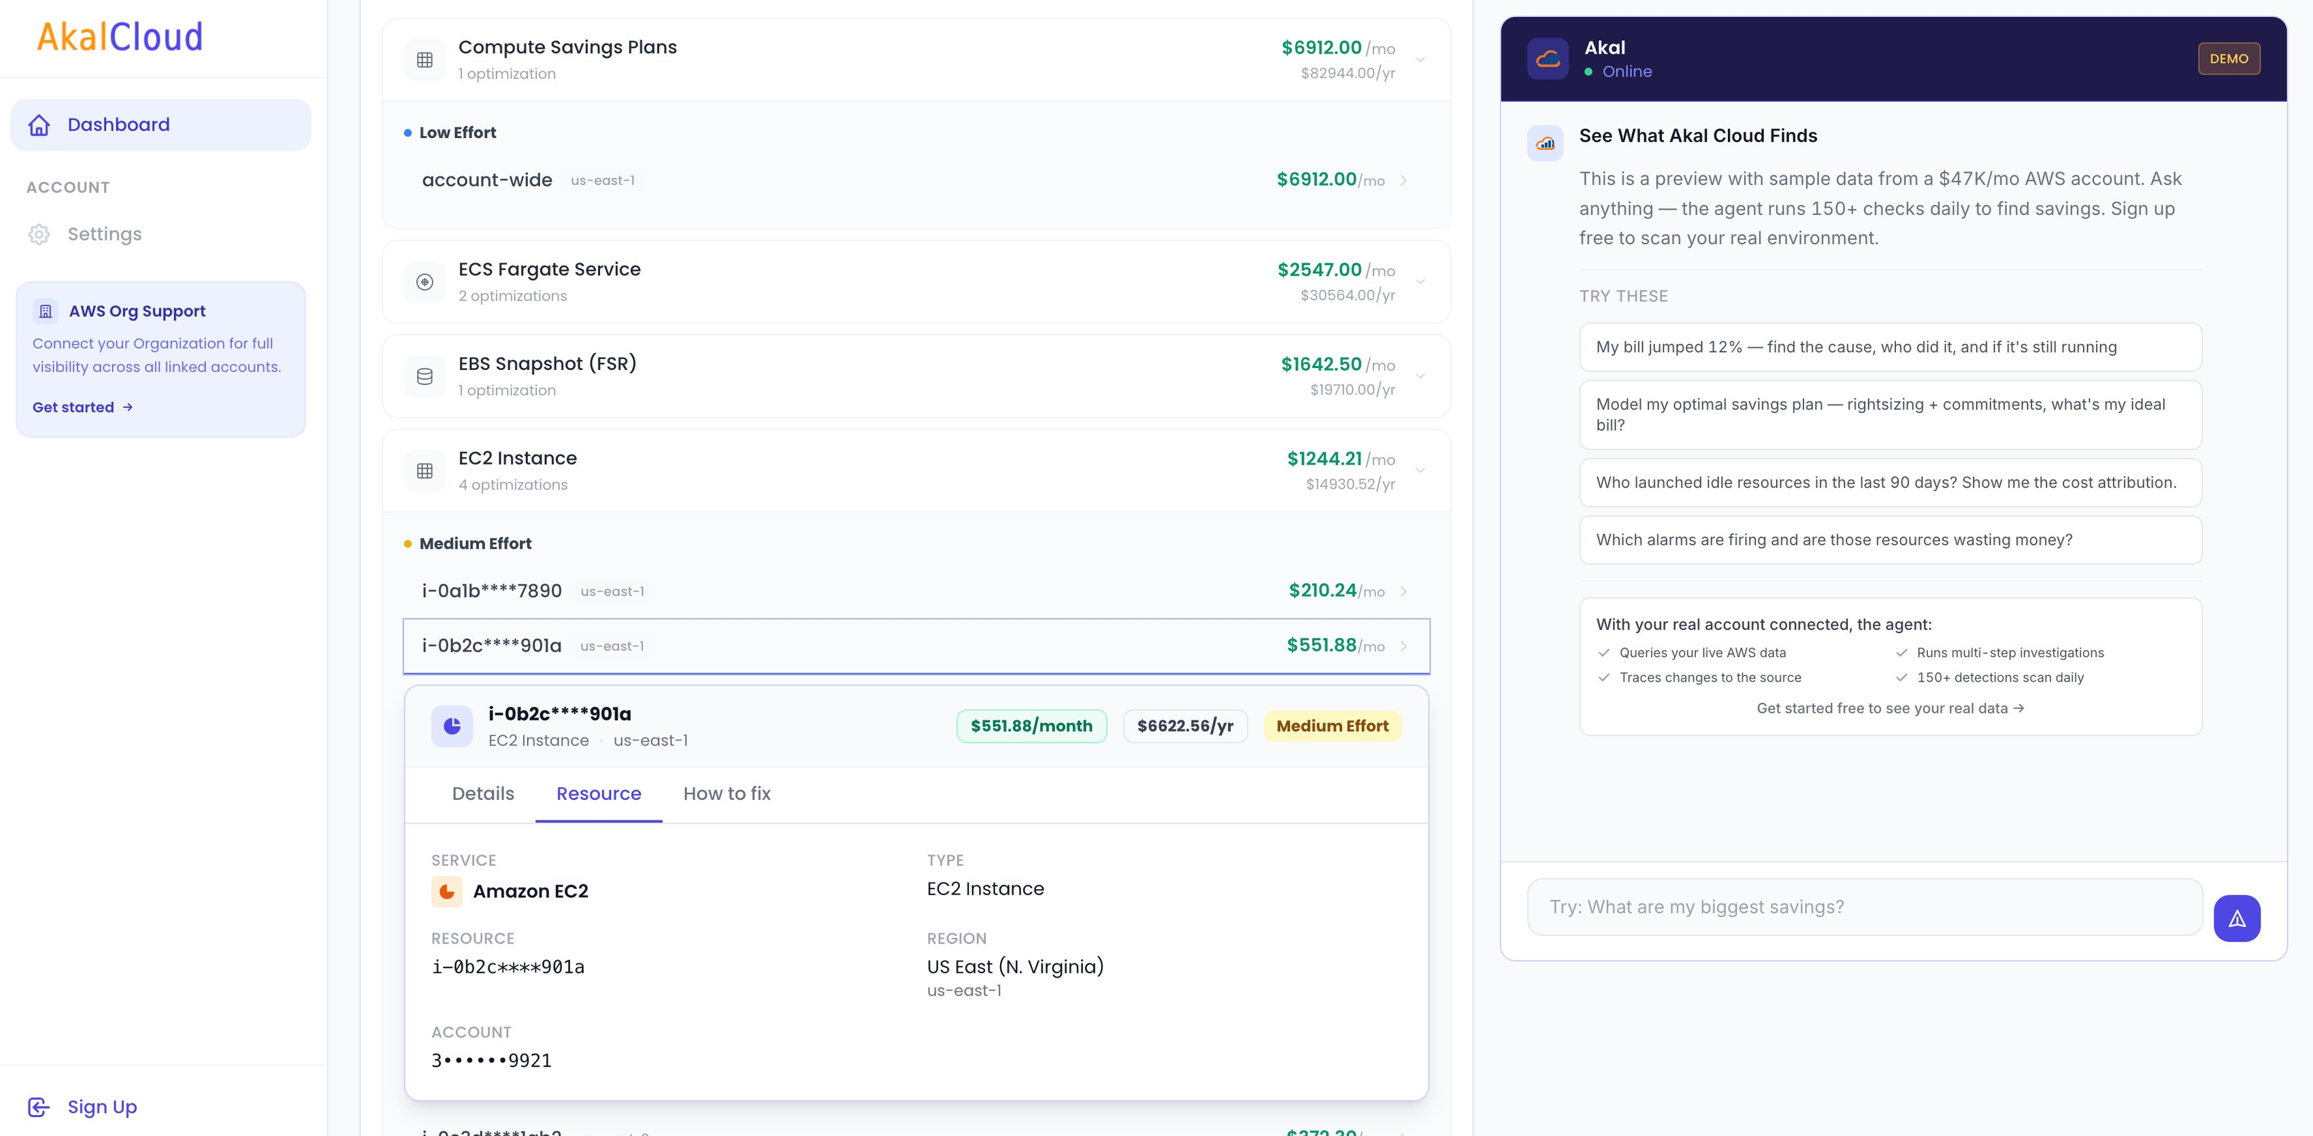This screenshot has height=1136, width=2313.
Task: Click the $1642.50/mo EBS Snapshot amount
Action: 1338,365
